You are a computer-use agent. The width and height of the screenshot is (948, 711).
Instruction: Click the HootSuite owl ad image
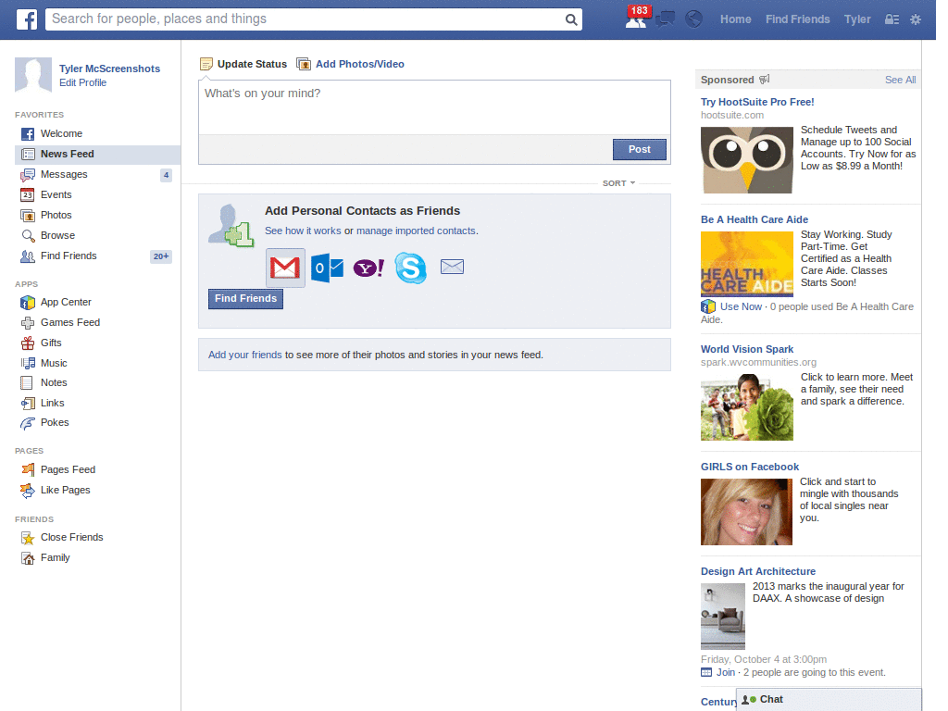tap(747, 160)
